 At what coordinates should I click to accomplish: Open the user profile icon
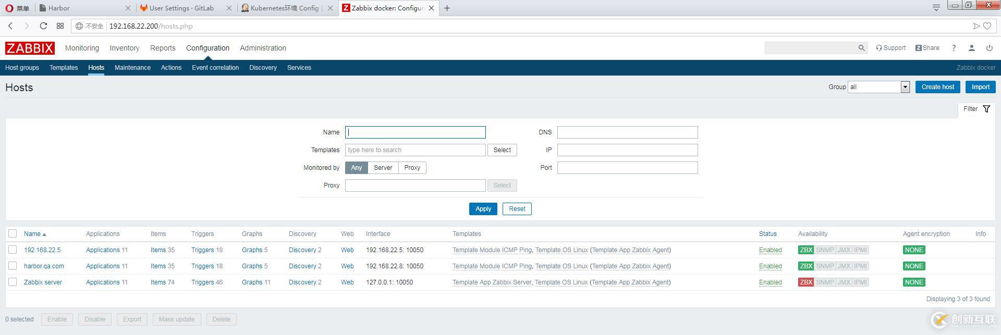(x=971, y=48)
